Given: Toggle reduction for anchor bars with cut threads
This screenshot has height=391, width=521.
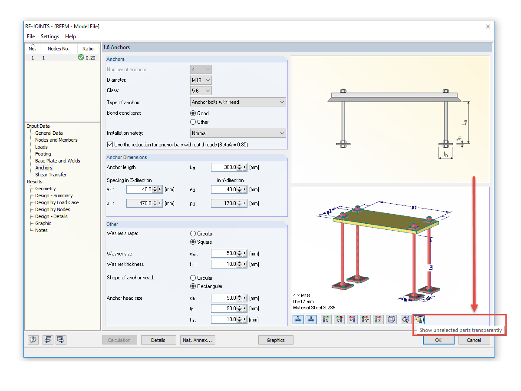Looking at the screenshot, I should (110, 144).
